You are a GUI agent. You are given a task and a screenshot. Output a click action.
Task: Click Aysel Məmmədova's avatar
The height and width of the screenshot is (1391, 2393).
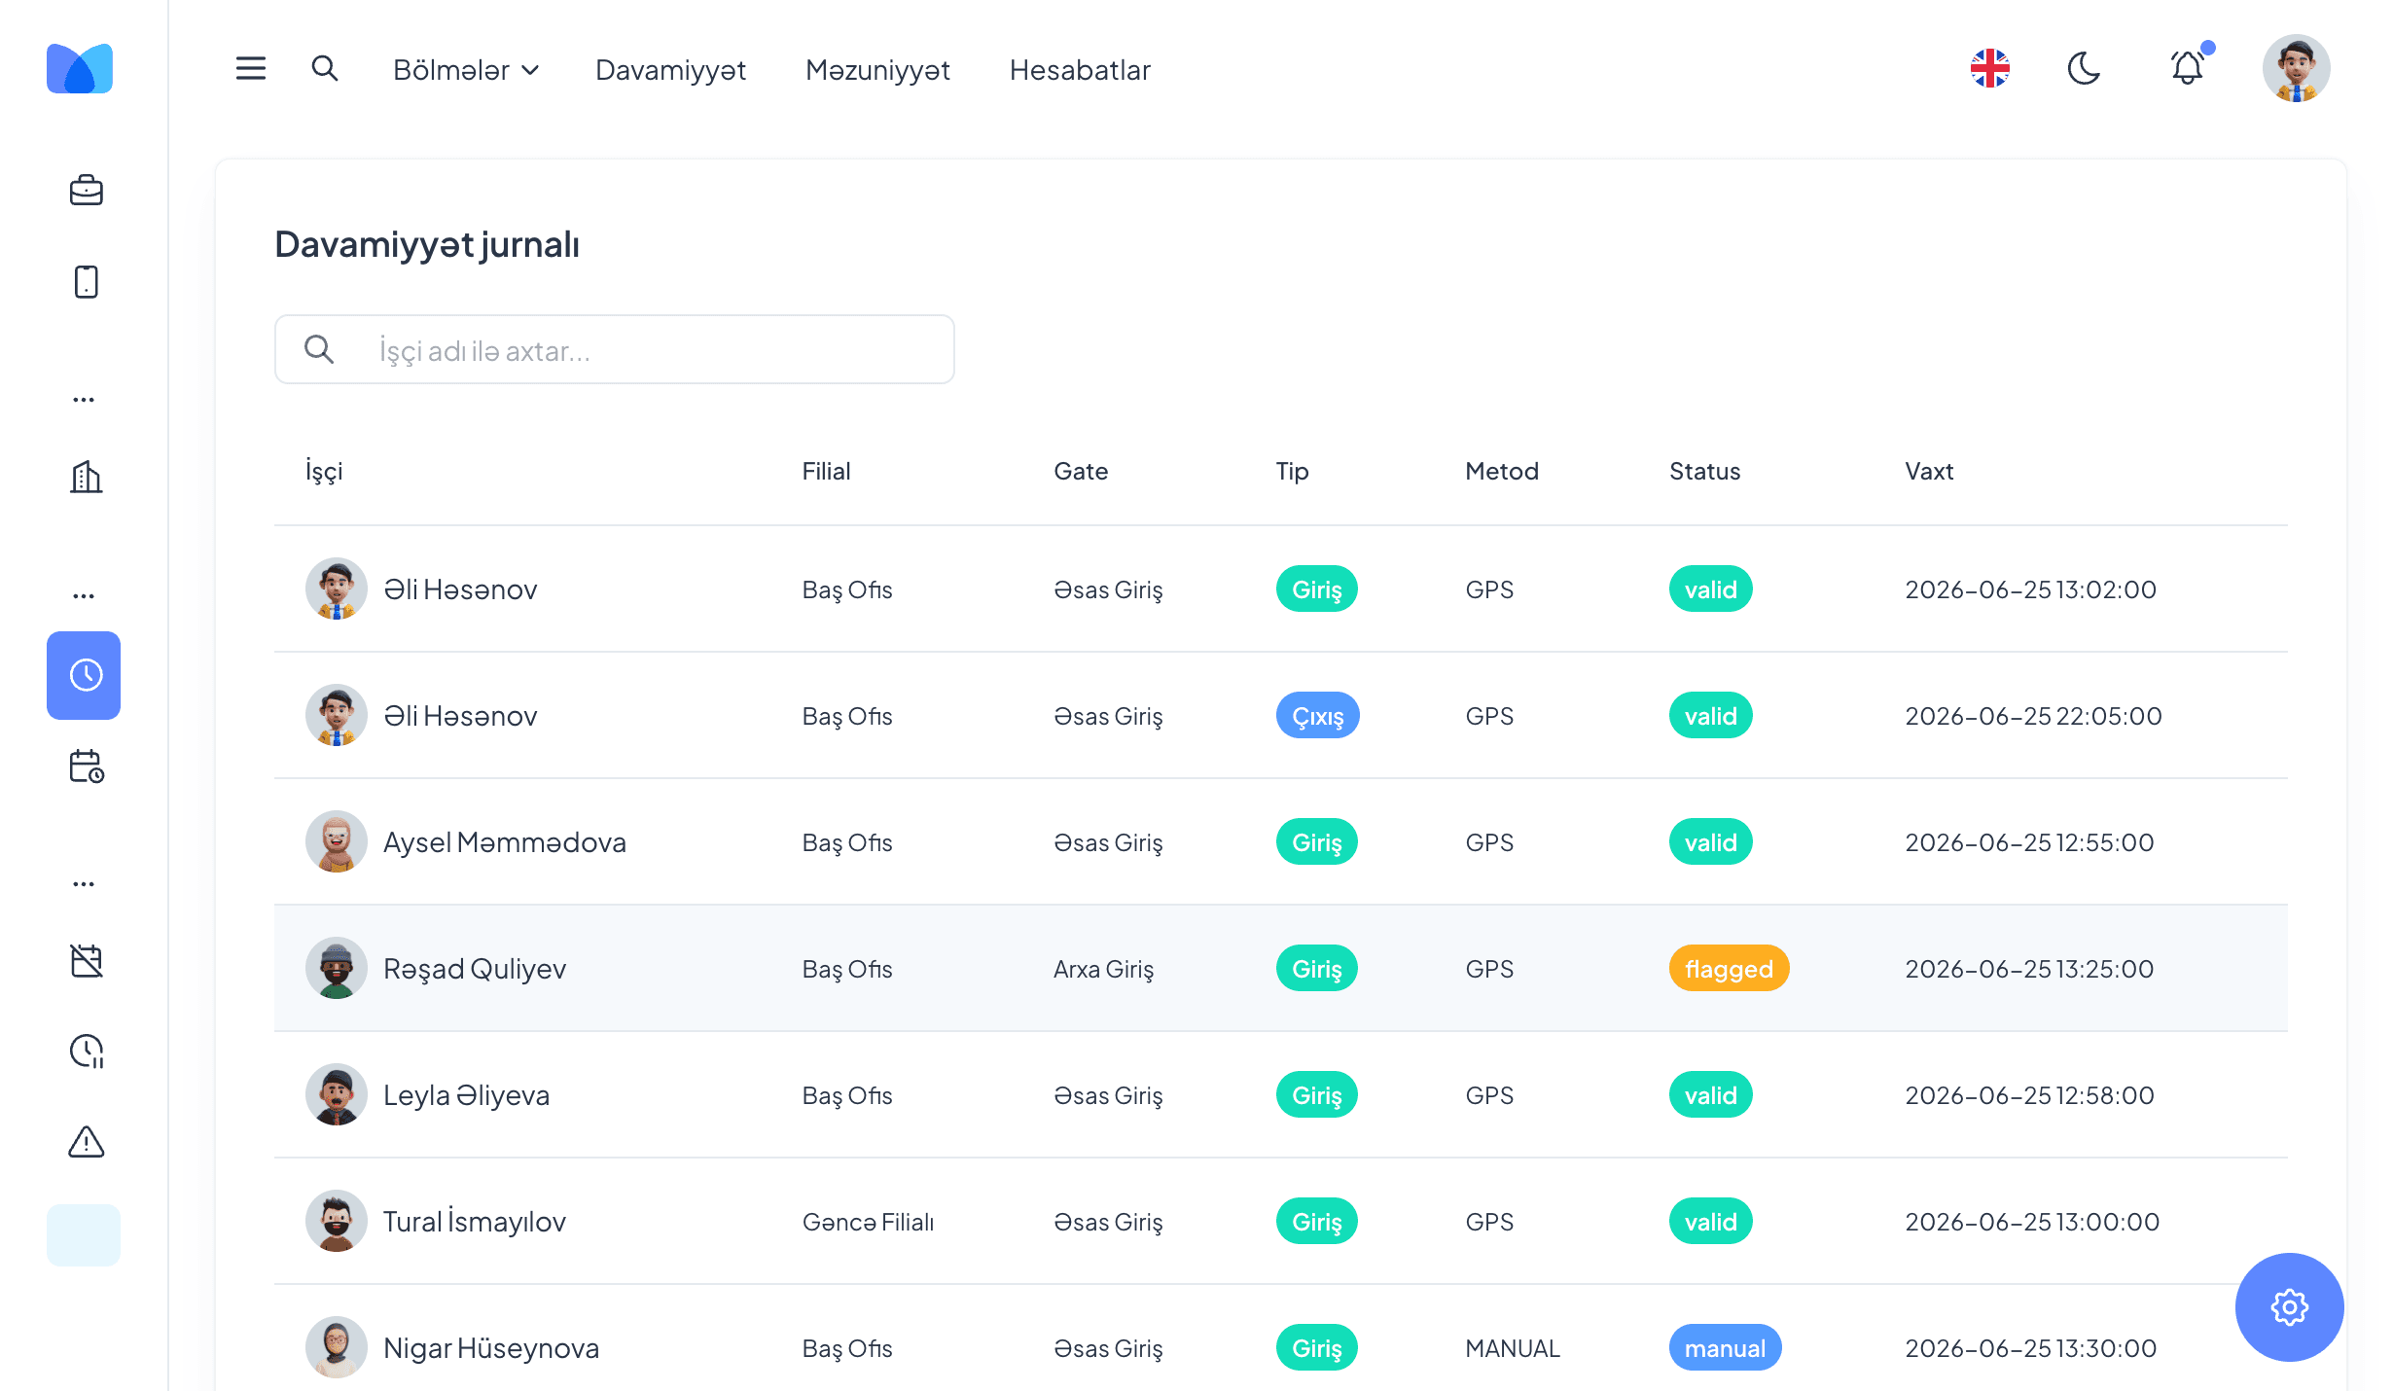[x=337, y=841]
